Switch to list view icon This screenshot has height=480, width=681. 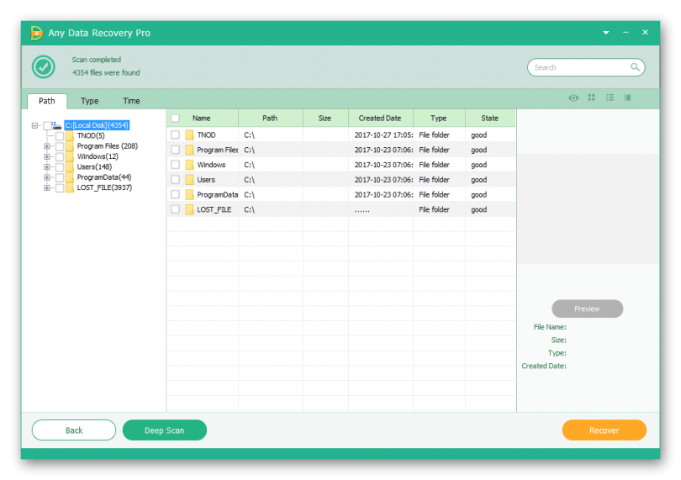(x=610, y=98)
